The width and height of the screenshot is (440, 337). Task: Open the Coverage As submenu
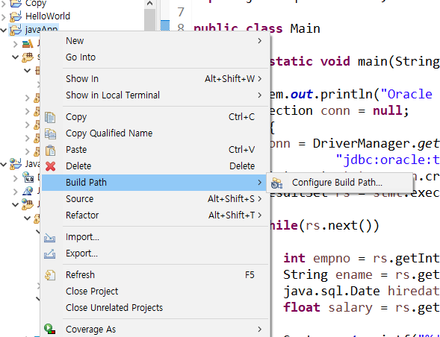(155, 330)
